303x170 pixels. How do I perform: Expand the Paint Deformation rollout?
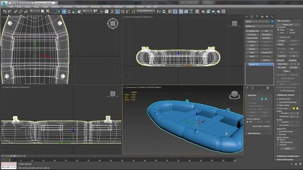click(285, 160)
